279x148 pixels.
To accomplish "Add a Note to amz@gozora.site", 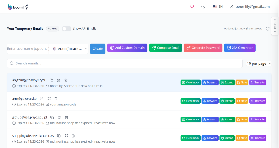I will (x=242, y=101).
